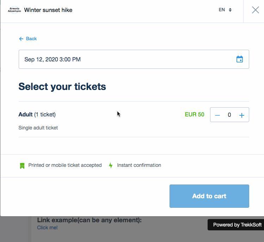Screen dimensions: 264x242
Task: Click the Armonia Adventures logo
Action: 14,10
